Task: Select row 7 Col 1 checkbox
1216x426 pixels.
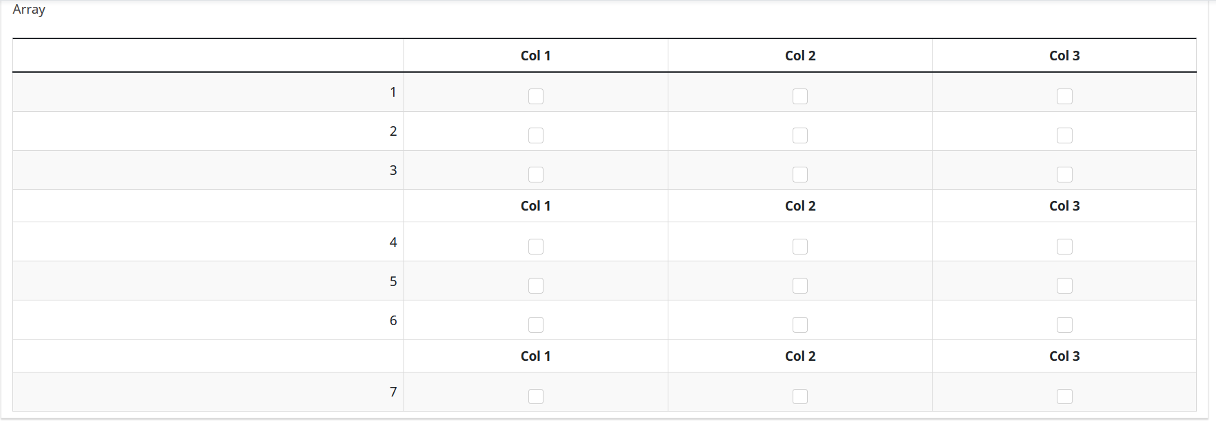Action: pyautogui.click(x=536, y=397)
